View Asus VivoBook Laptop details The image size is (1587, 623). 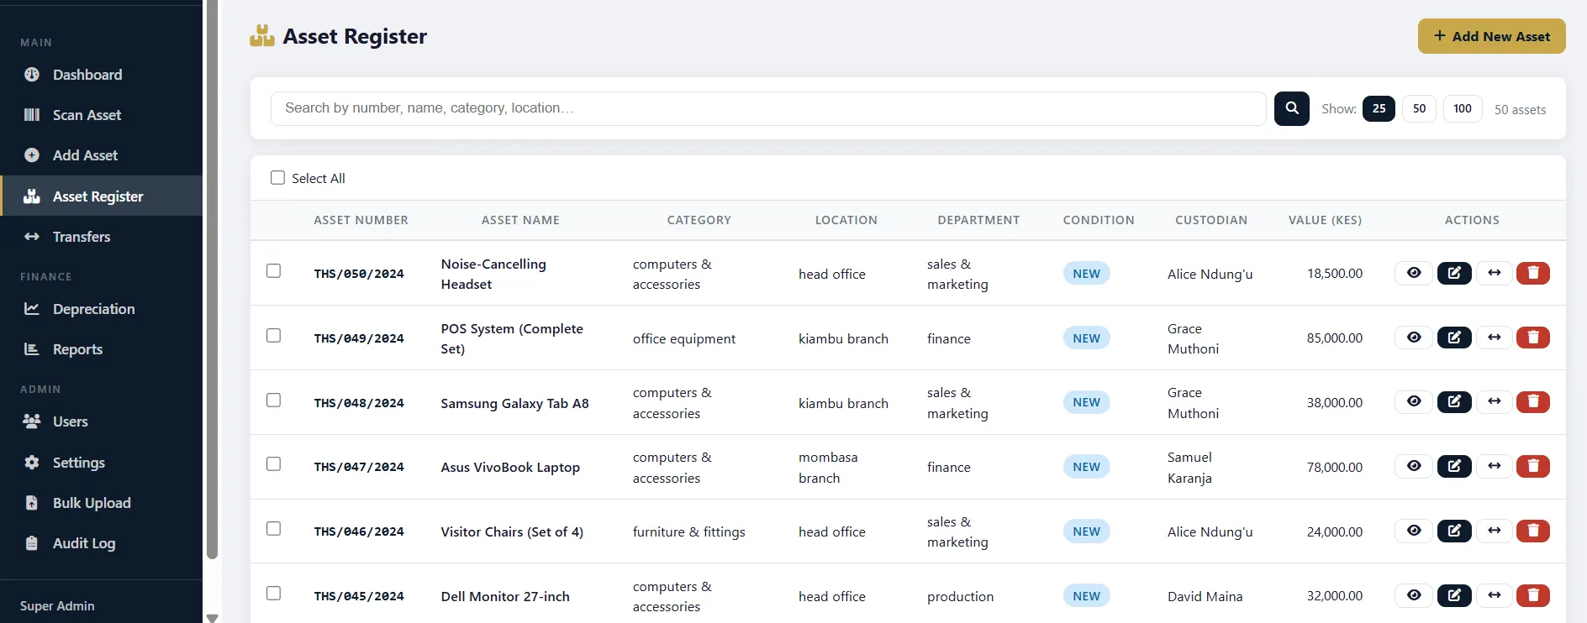click(x=1414, y=466)
